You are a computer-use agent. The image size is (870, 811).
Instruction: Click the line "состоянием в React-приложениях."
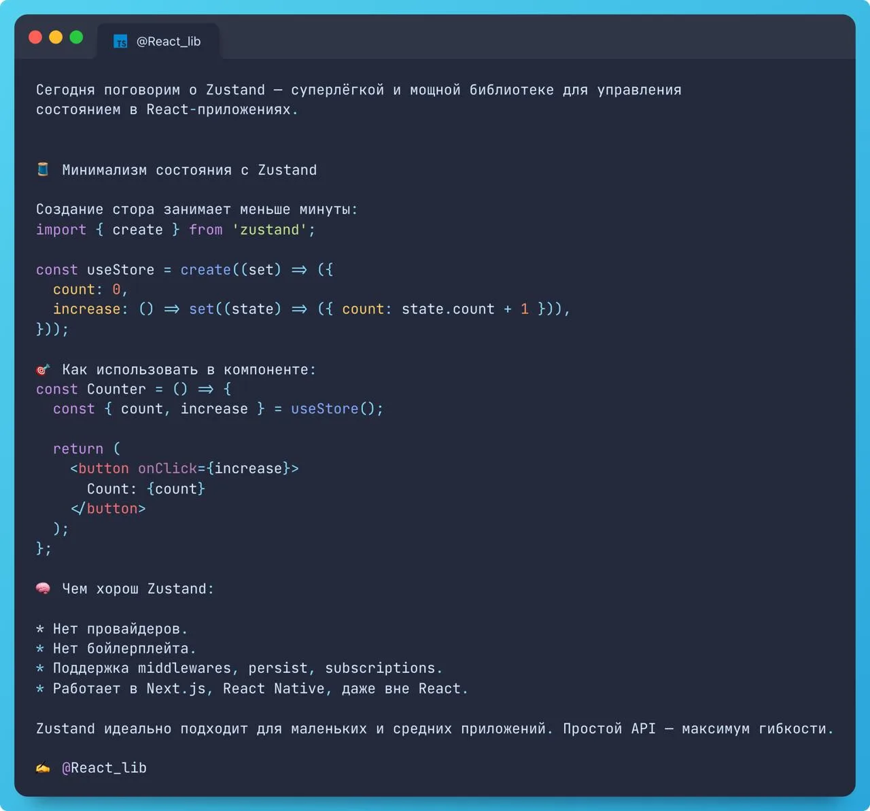[x=167, y=109]
